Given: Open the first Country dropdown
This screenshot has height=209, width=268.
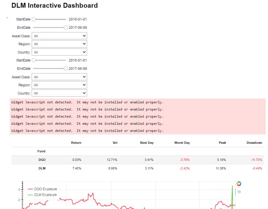Looking at the screenshot, I should [59, 52].
